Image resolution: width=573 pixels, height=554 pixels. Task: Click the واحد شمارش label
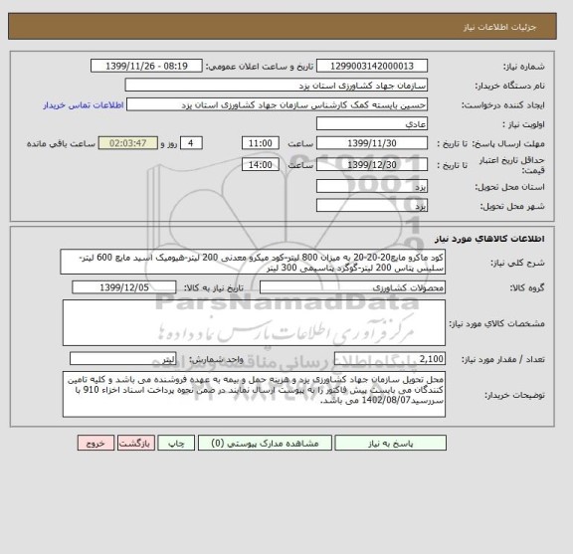(216, 360)
